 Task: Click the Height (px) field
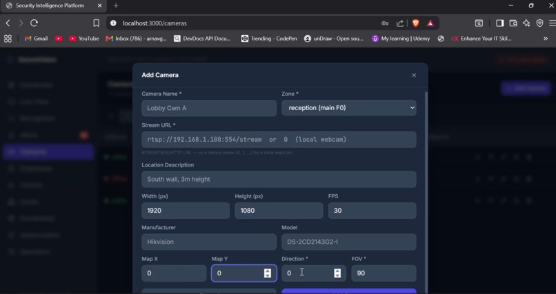279,211
